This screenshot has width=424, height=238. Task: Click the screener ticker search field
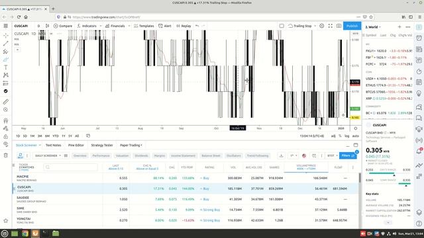pyautogui.click(x=70, y=167)
